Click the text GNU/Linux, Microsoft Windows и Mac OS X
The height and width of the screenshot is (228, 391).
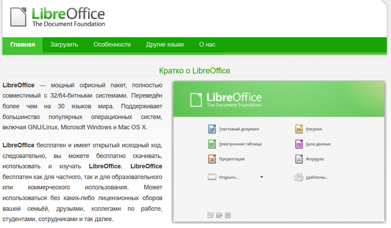click(x=87, y=127)
